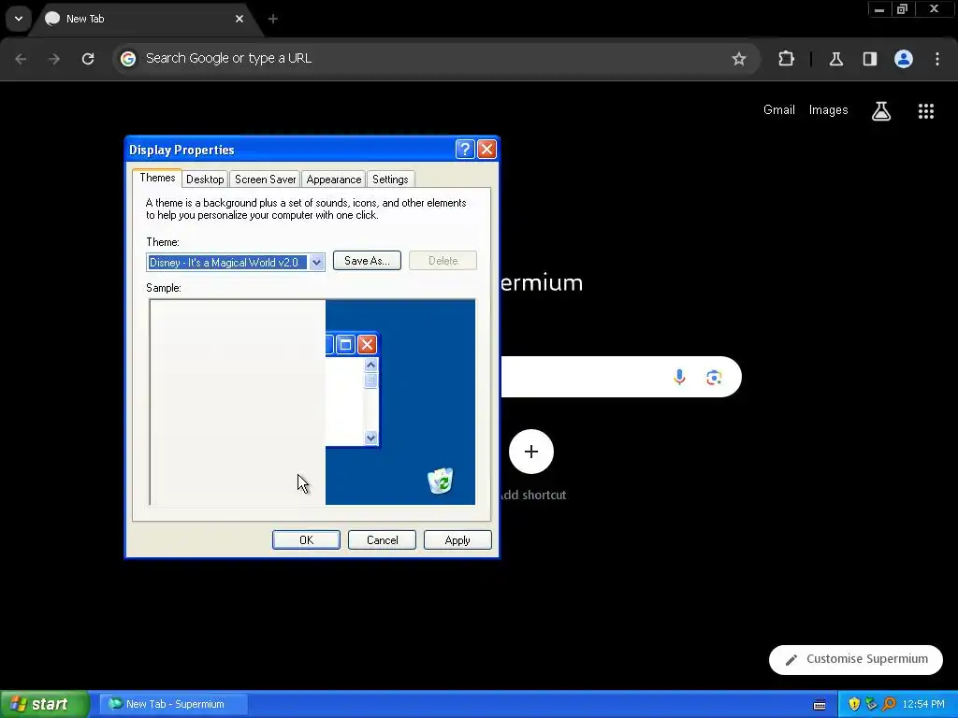Image resolution: width=958 pixels, height=718 pixels.
Task: Open the Extensions puzzle icon
Action: click(786, 59)
